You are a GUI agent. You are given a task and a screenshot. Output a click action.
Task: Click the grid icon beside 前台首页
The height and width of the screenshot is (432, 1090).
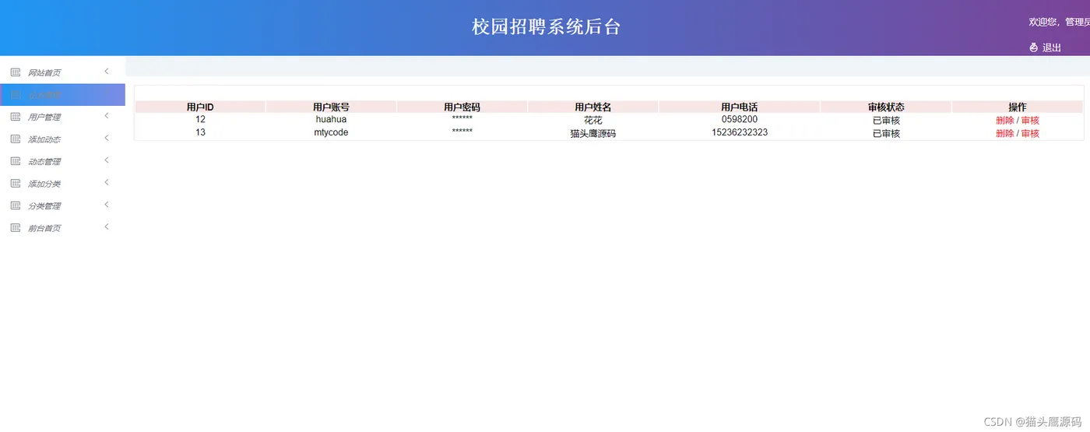tap(15, 228)
